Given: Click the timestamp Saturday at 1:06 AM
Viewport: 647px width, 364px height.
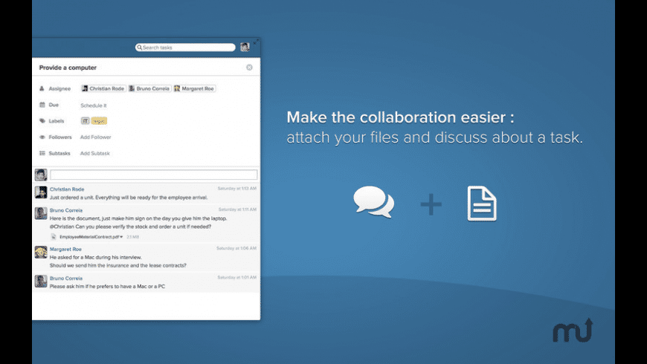Looking at the screenshot, I should [x=236, y=248].
